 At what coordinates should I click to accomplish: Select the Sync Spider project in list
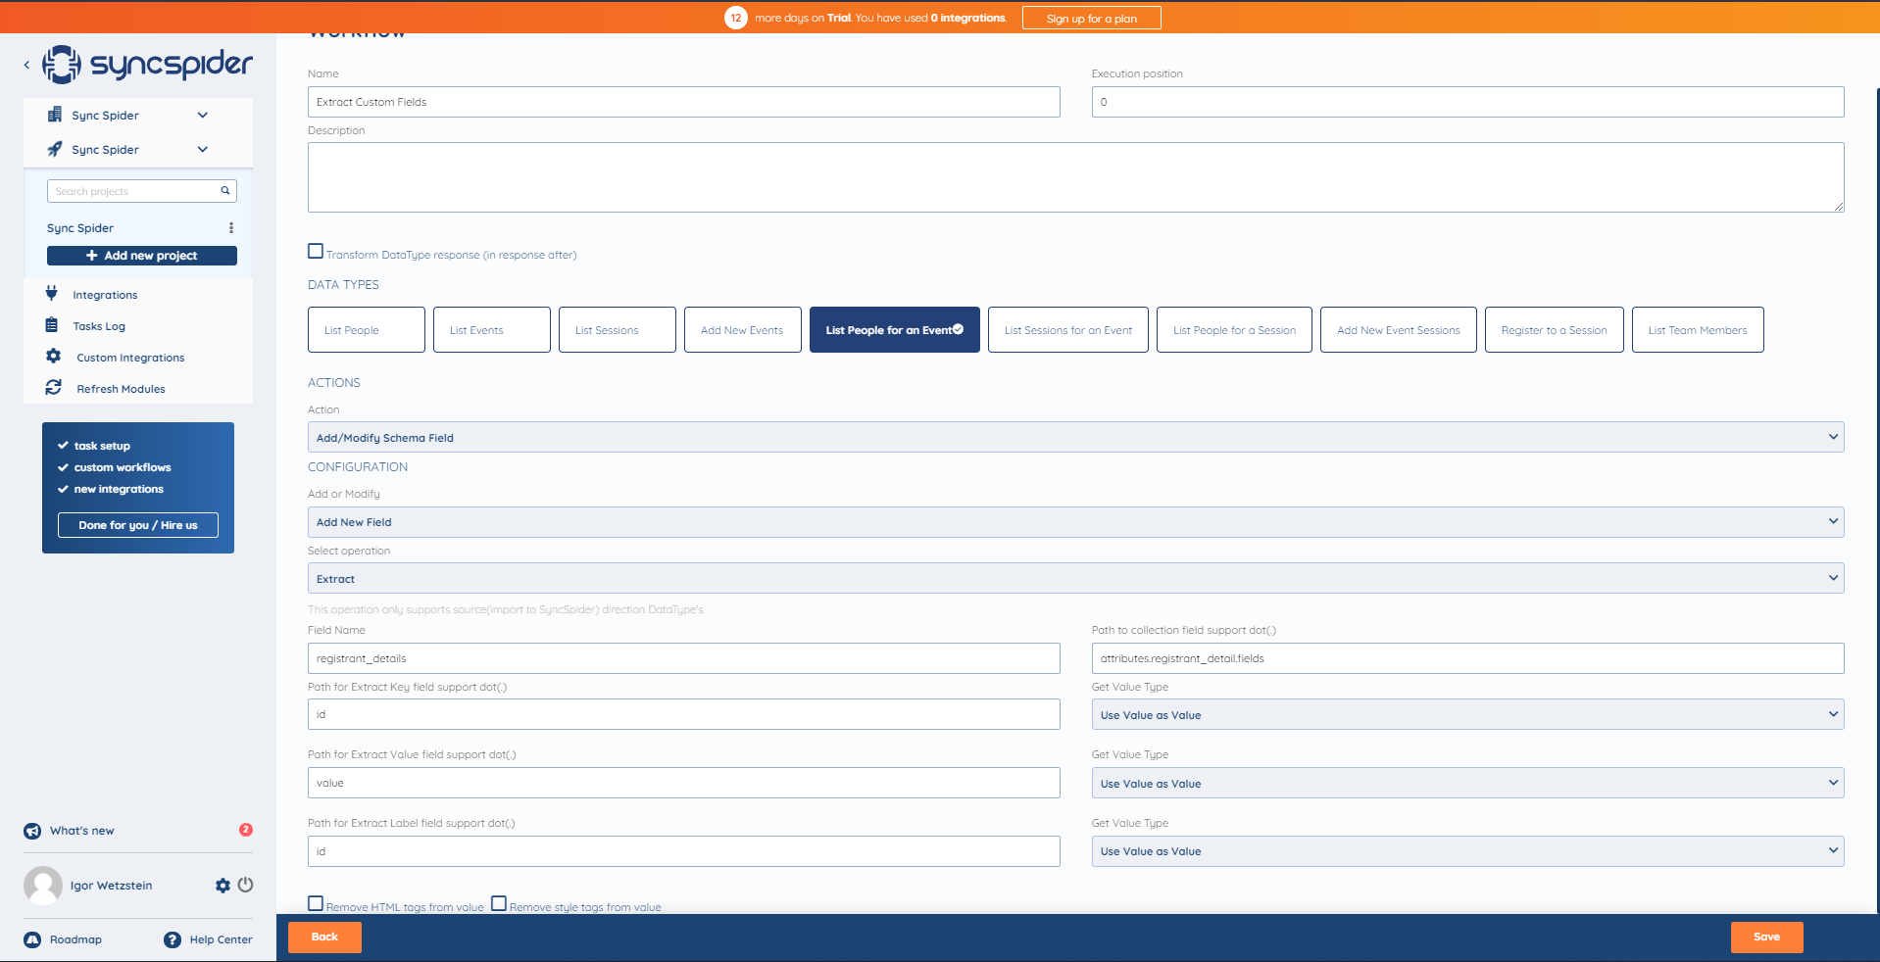point(80,228)
